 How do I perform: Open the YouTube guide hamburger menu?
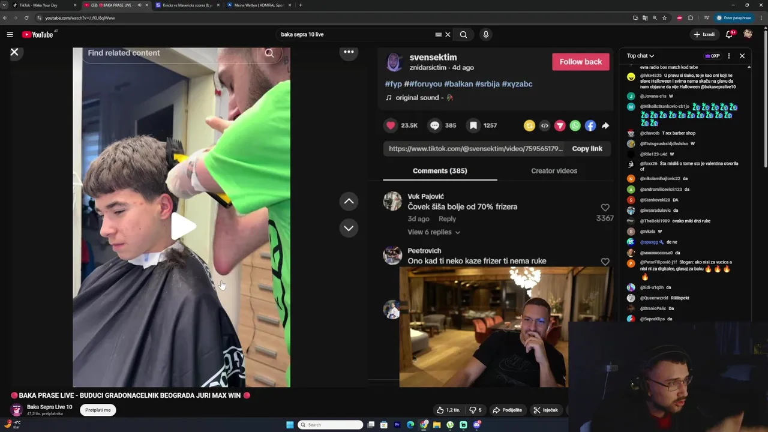pyautogui.click(x=10, y=35)
